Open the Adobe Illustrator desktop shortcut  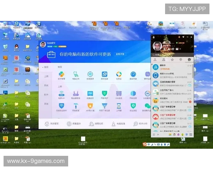(x=5, y=59)
